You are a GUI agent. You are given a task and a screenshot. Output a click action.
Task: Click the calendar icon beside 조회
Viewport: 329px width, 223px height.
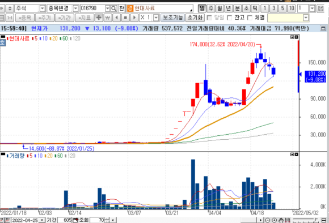(75, 220)
